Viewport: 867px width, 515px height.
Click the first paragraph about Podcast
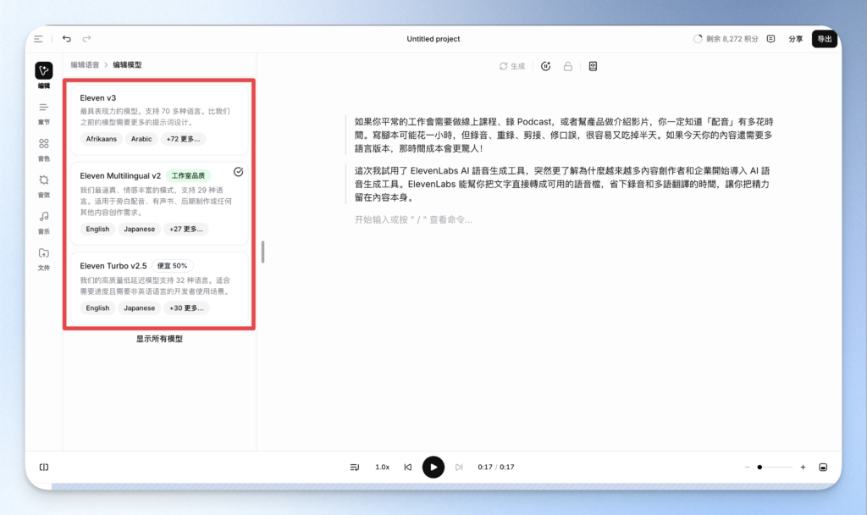click(563, 135)
